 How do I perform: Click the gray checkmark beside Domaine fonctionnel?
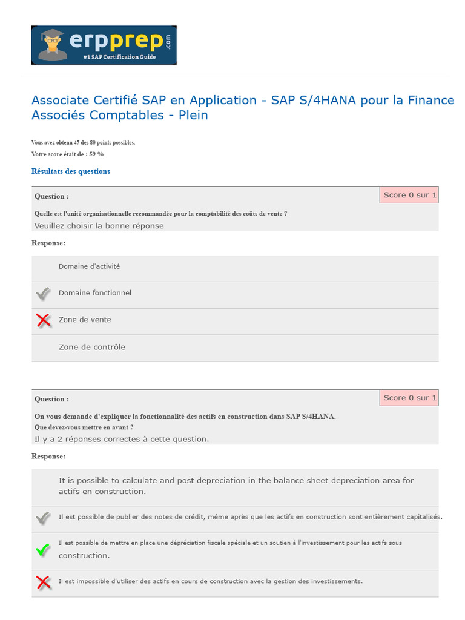(x=43, y=294)
